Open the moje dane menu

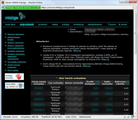[10, 25]
